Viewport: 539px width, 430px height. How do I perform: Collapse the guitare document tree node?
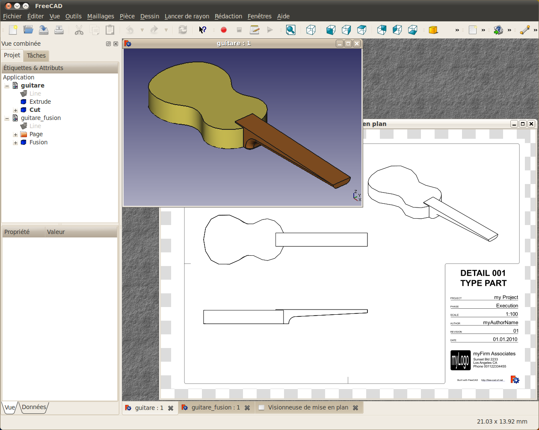coord(7,86)
